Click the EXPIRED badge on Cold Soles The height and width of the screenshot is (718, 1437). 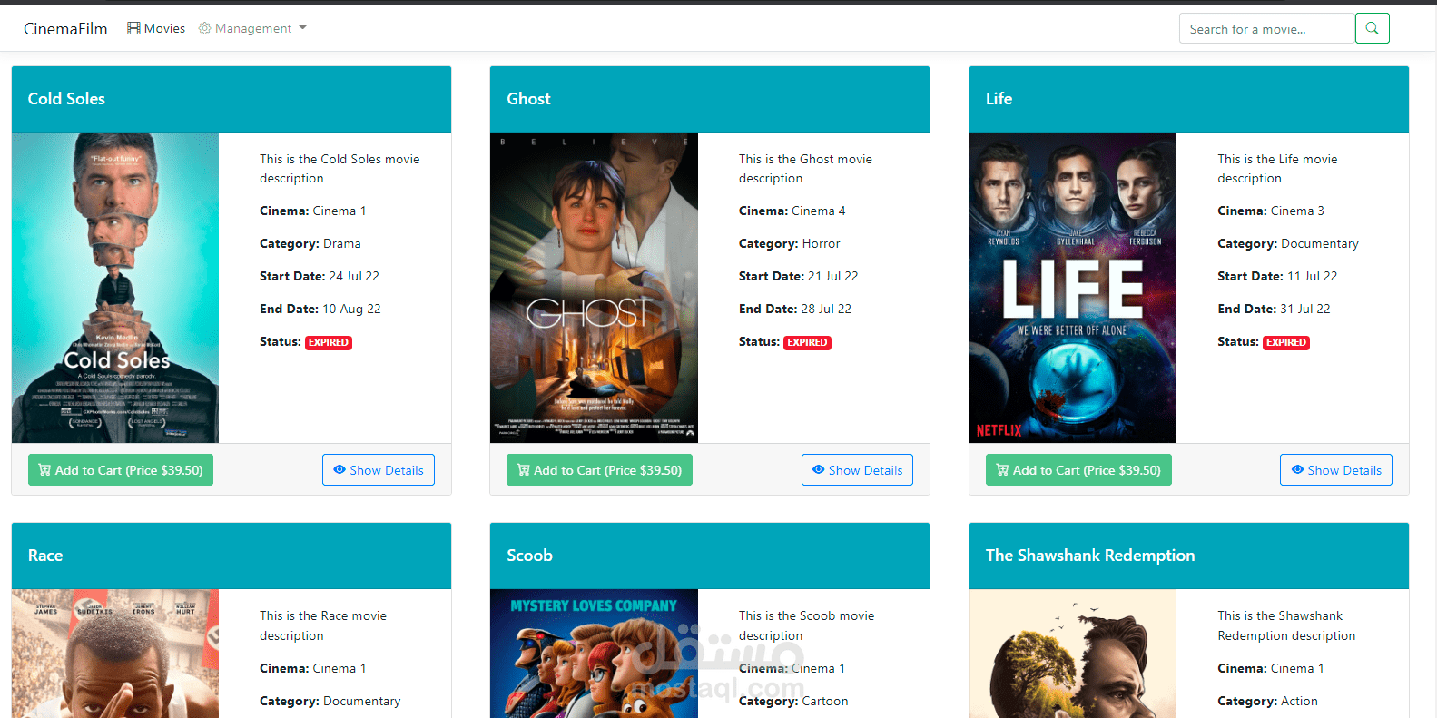(x=329, y=342)
